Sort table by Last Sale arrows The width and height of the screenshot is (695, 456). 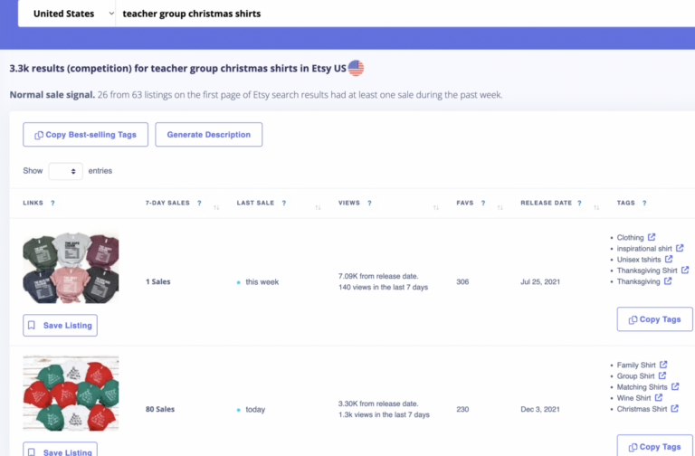[x=319, y=207]
